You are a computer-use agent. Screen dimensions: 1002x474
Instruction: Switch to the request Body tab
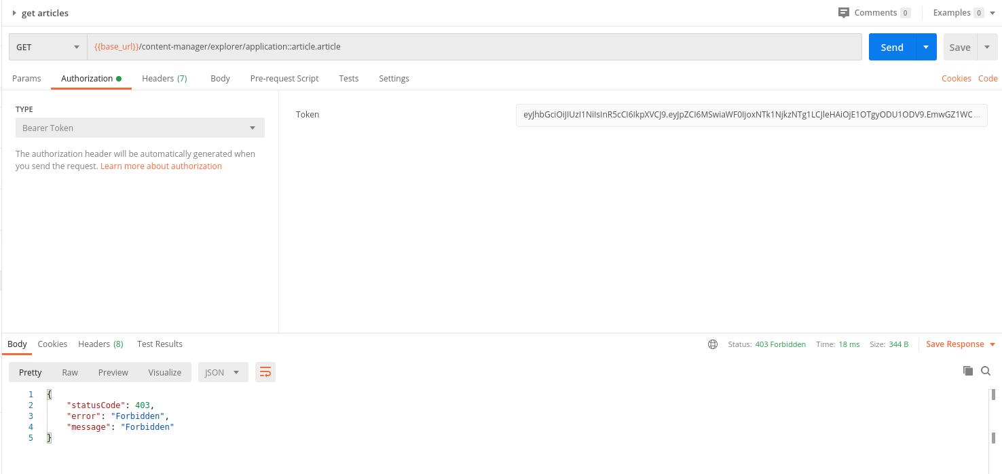click(220, 78)
